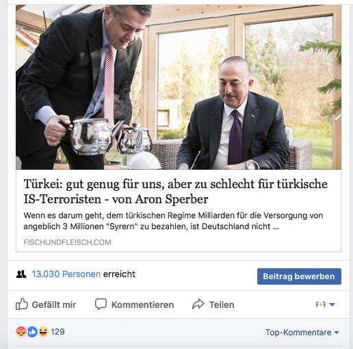Click the speech bubble Kommentieren icon
The image size is (353, 349).
click(101, 304)
